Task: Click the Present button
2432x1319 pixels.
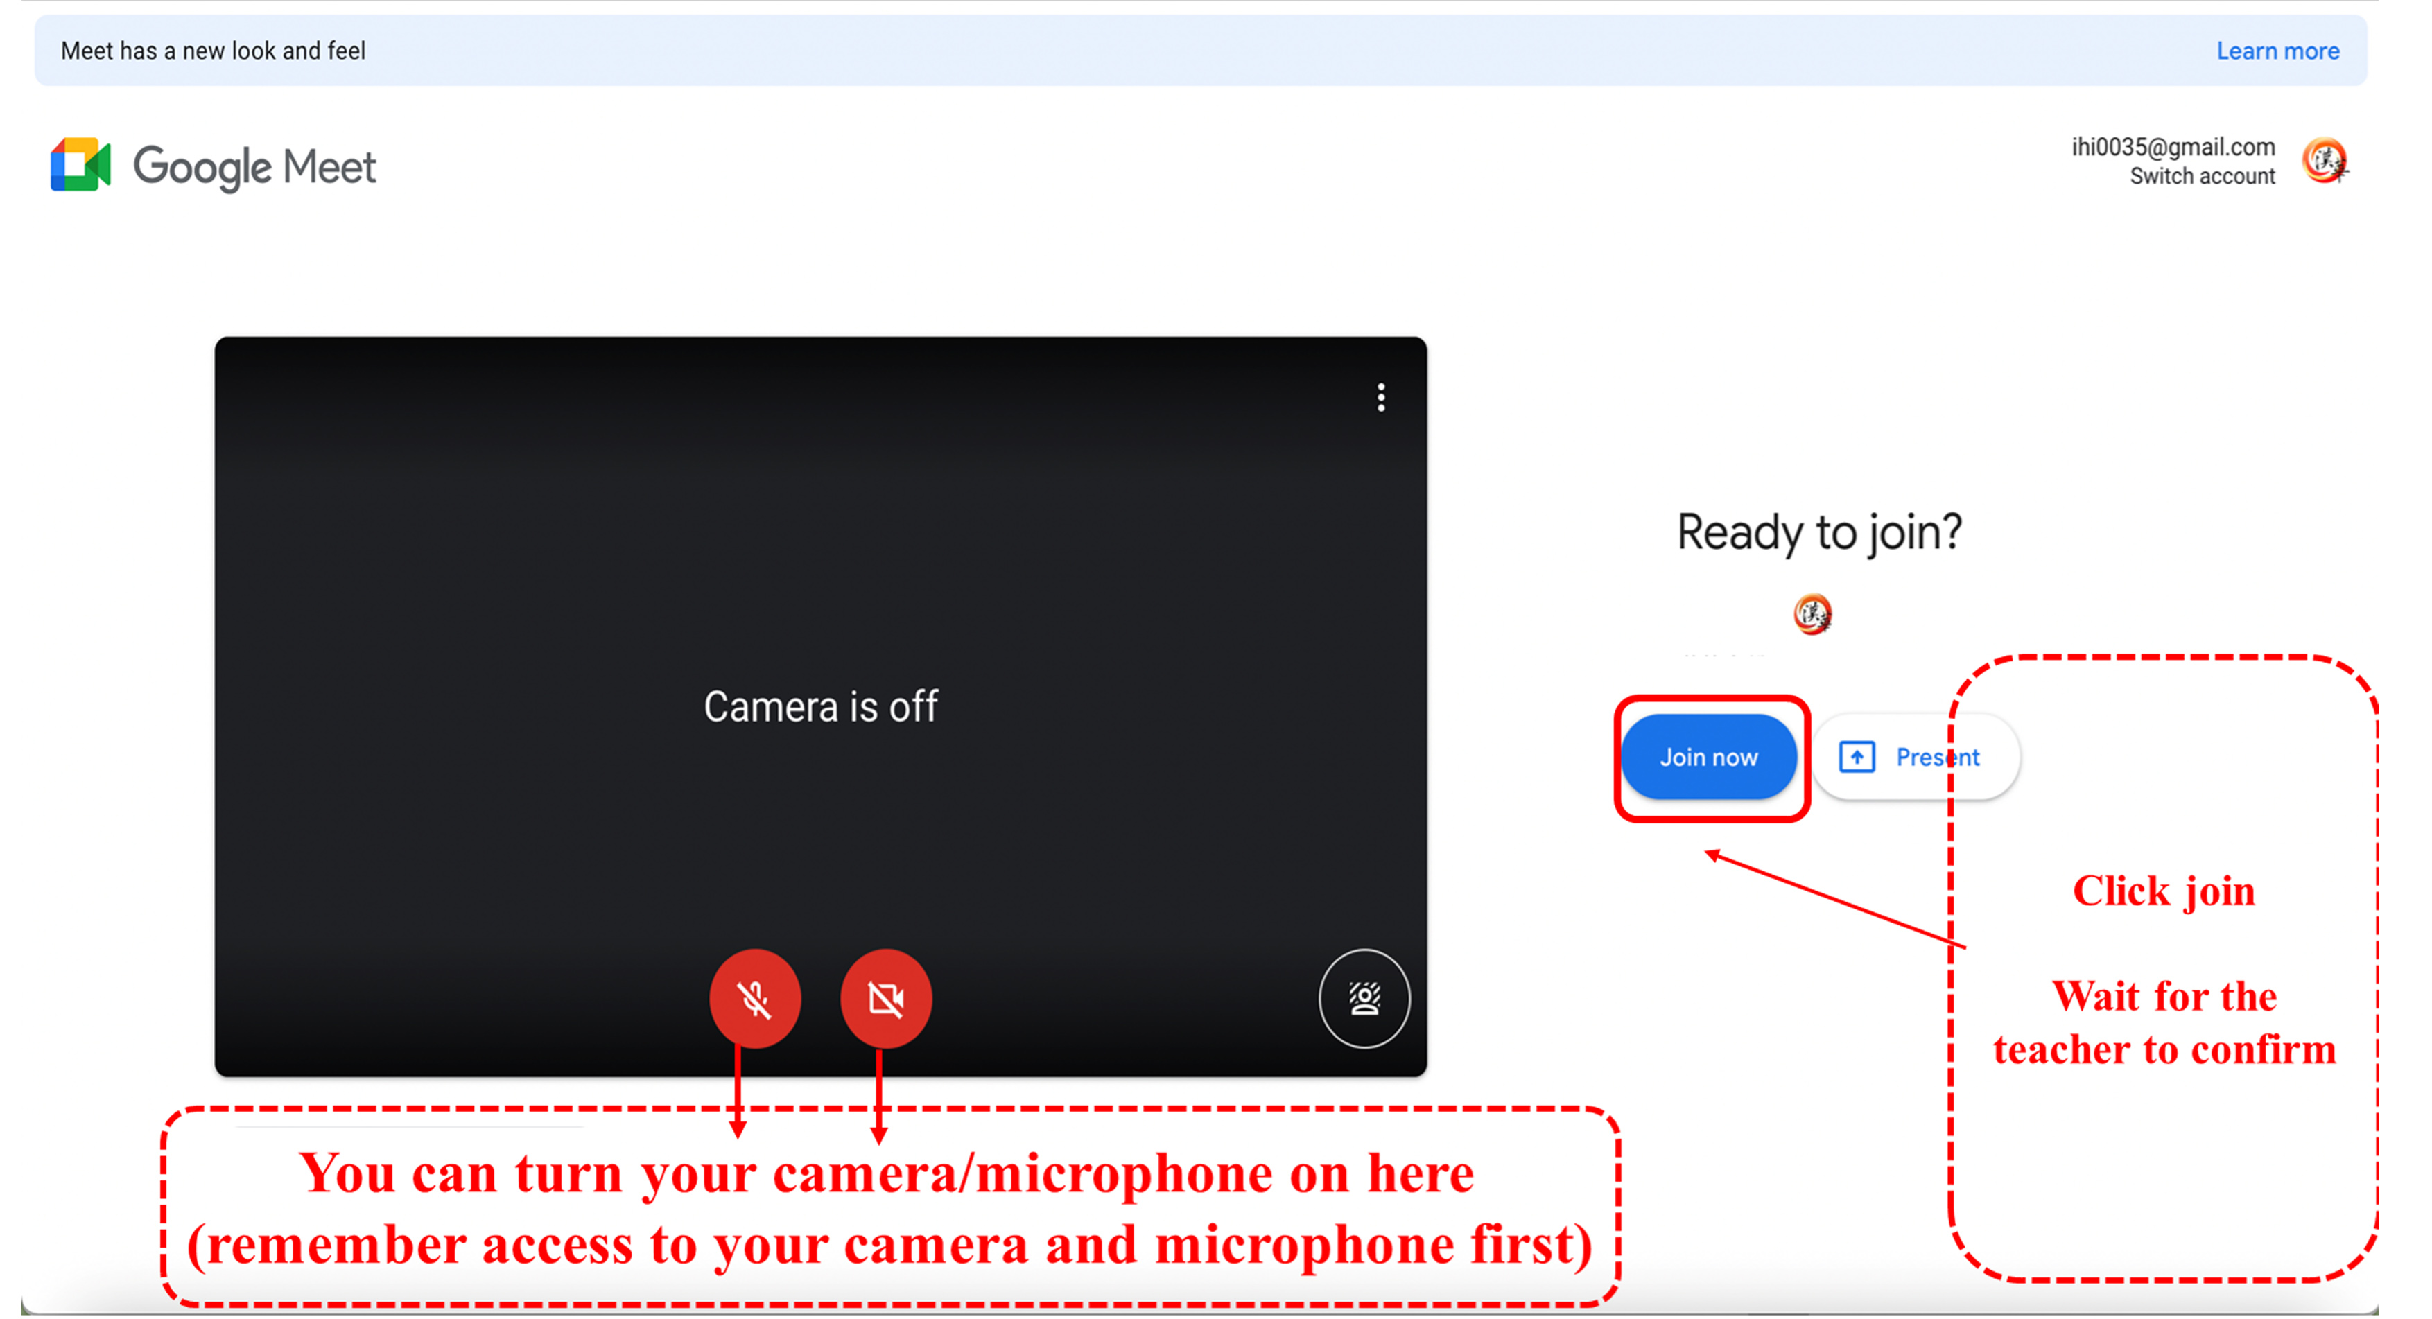Action: click(x=1915, y=757)
